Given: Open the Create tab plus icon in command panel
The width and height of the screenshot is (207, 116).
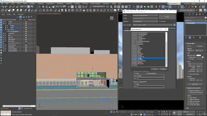Looking at the screenshot, I should pos(186,15).
